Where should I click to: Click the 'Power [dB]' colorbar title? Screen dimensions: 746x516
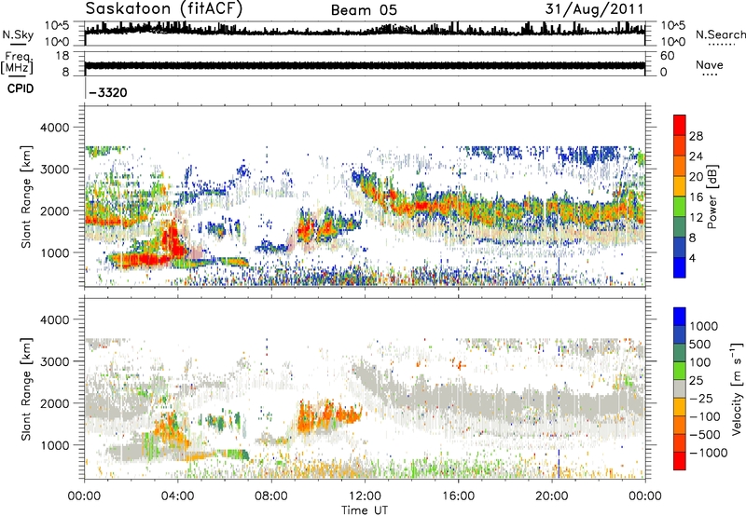coord(711,197)
